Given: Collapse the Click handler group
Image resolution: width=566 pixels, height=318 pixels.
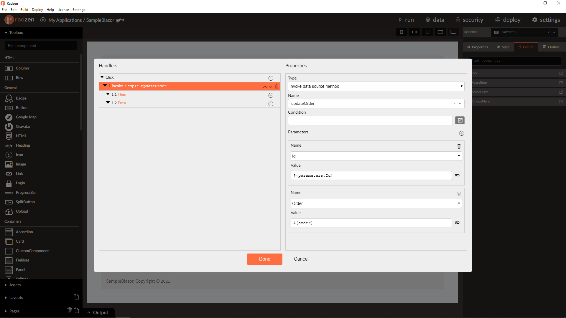Looking at the screenshot, I should coord(102,77).
